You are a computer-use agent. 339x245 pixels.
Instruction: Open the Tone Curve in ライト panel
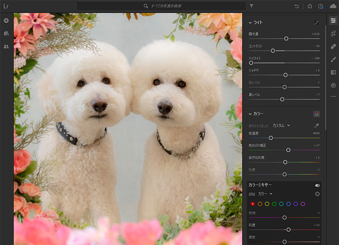316,23
